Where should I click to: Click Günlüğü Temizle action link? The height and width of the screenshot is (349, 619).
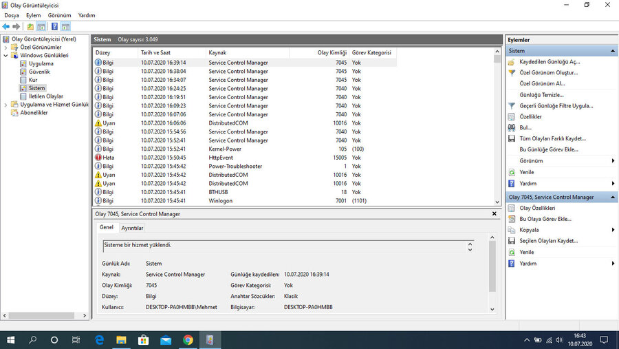pos(541,95)
